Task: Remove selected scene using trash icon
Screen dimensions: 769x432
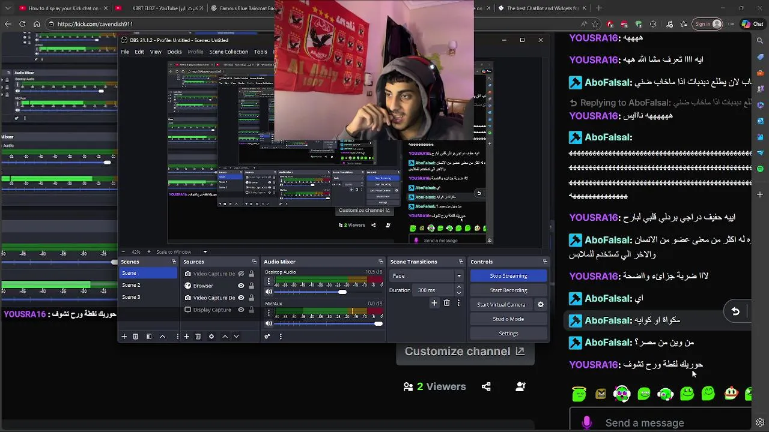Action: (136, 337)
